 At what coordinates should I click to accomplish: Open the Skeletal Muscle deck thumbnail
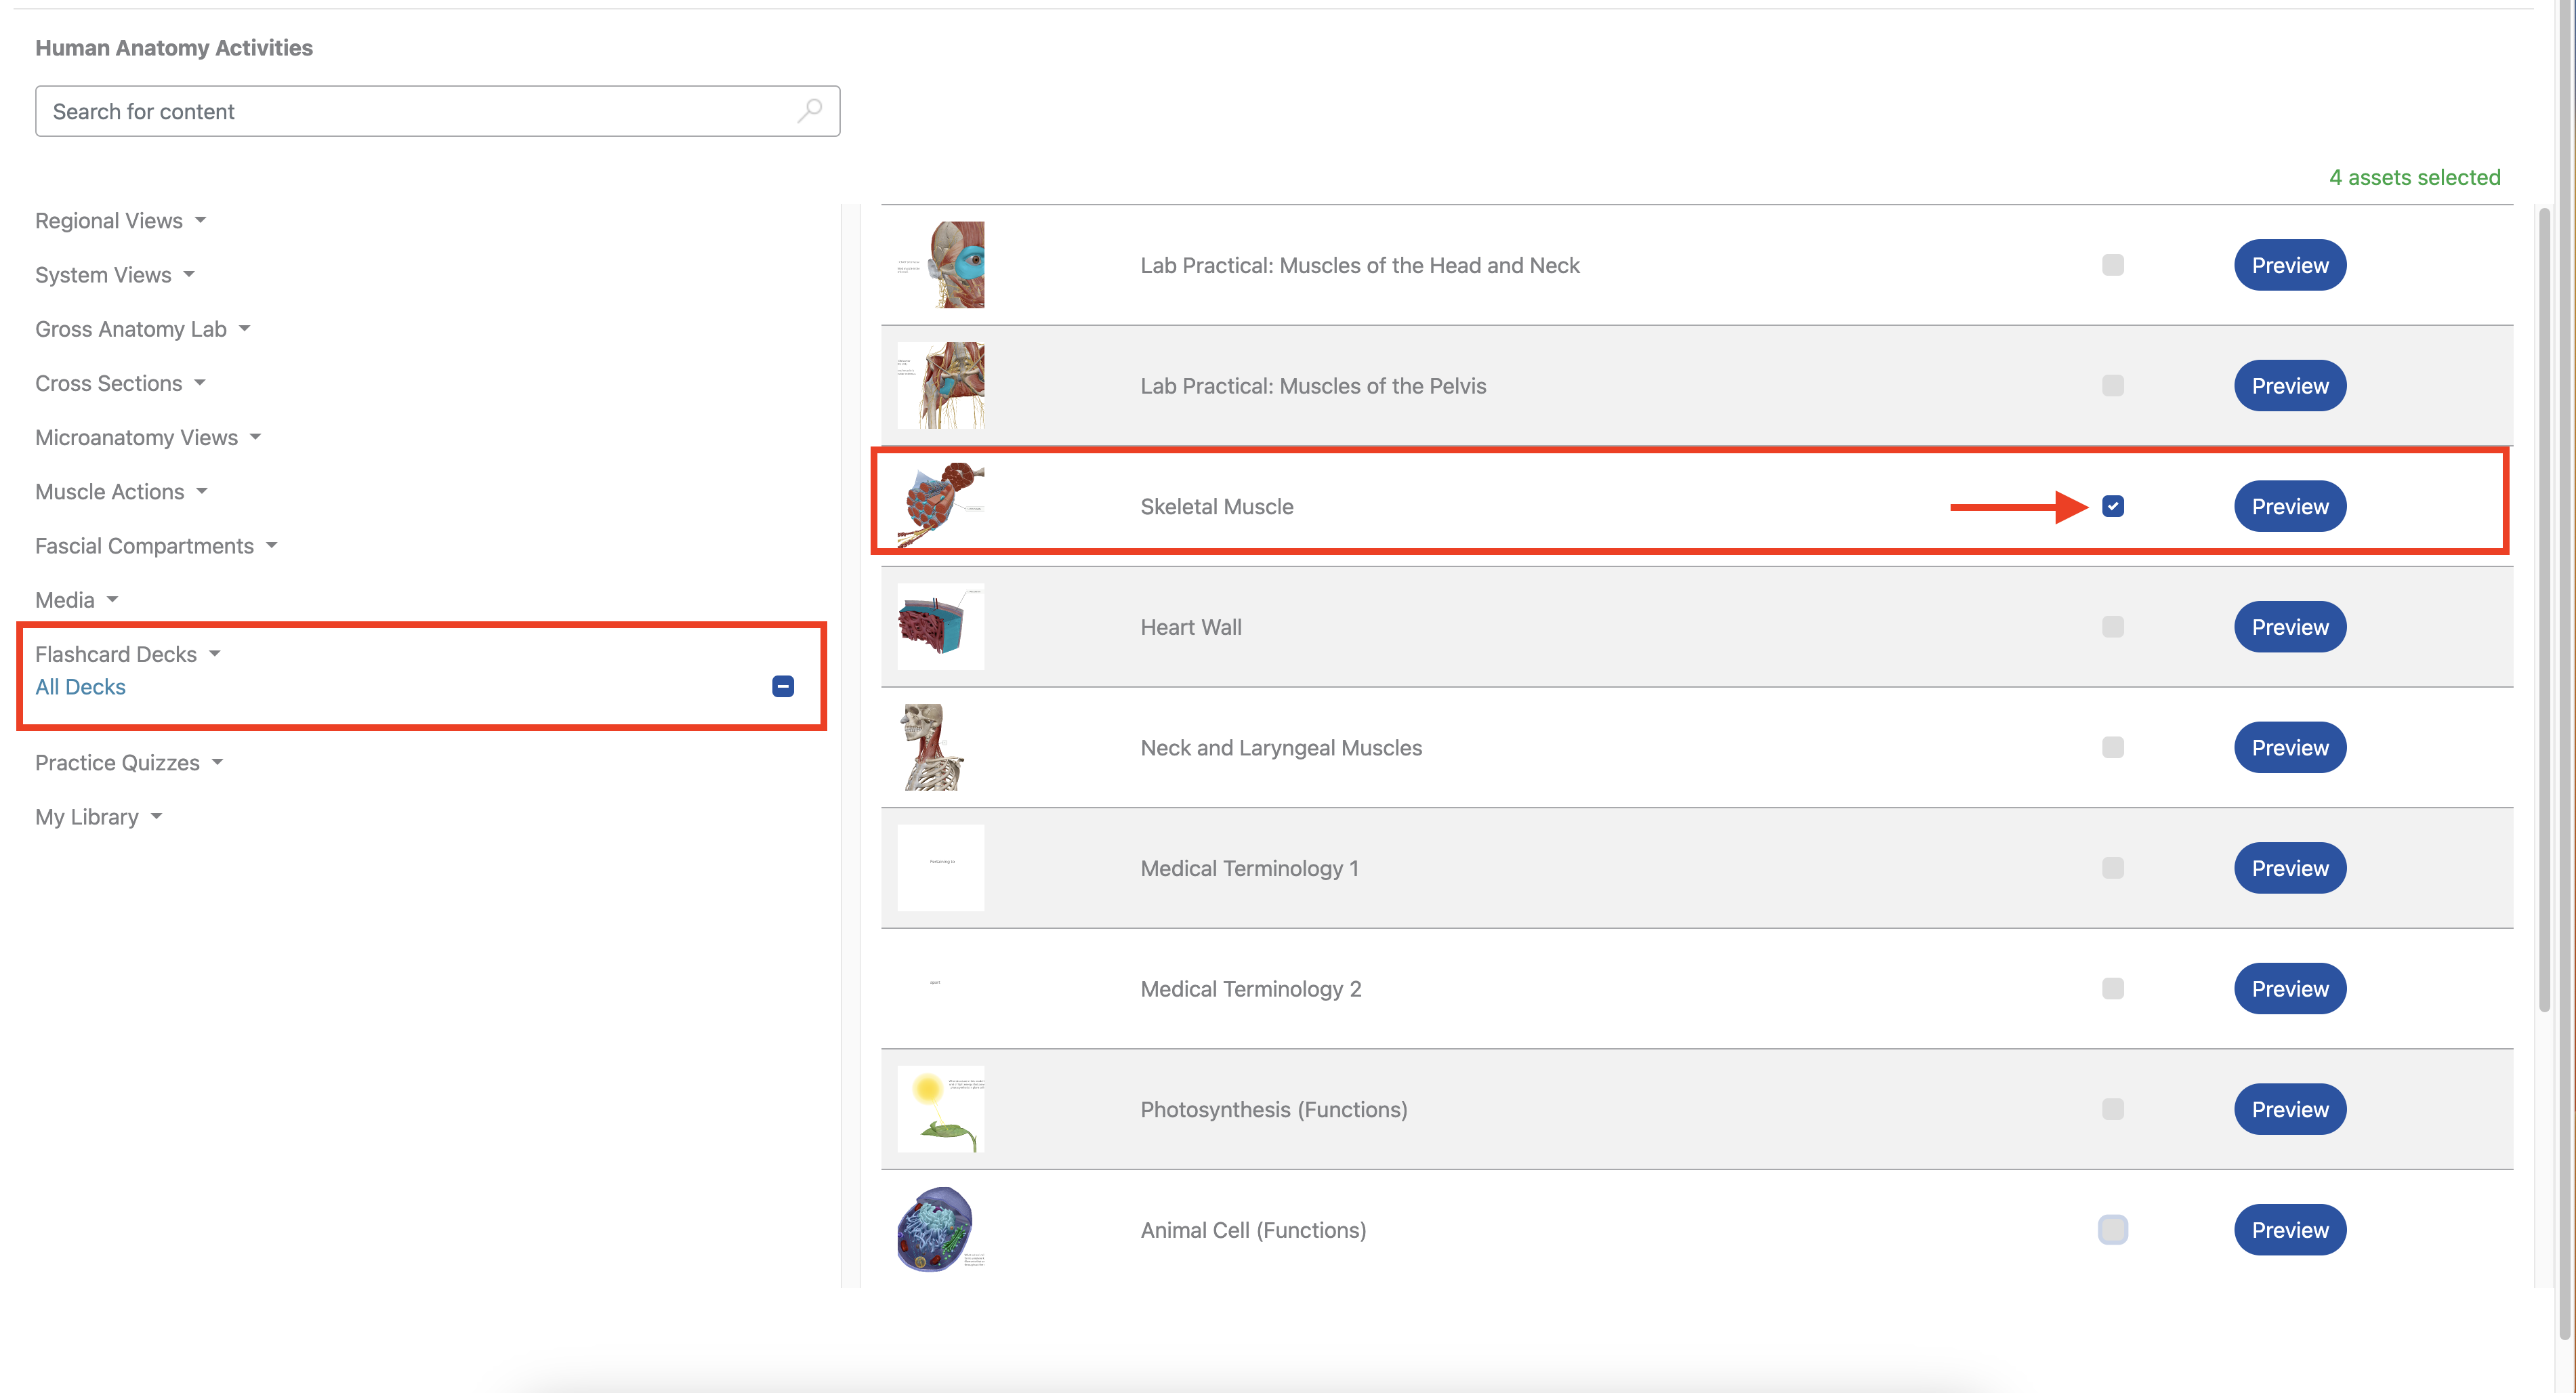pyautogui.click(x=940, y=505)
